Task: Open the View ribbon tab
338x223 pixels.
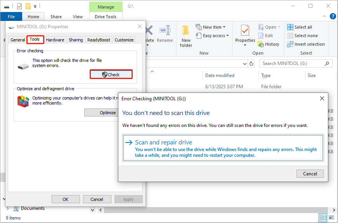Action: (x=78, y=17)
